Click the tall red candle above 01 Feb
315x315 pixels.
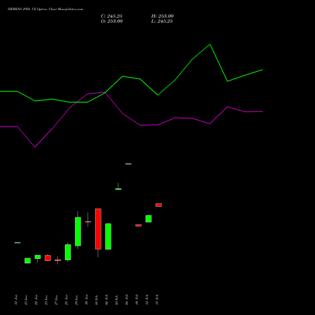(x=98, y=229)
